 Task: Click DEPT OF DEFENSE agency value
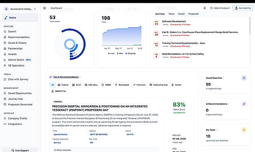[99, 134]
